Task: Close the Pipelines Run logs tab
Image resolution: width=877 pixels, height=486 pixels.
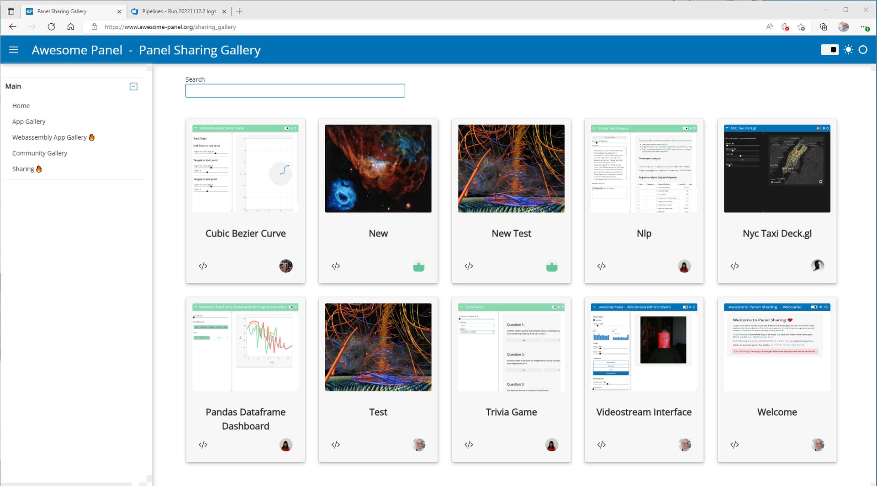Action: (x=224, y=11)
